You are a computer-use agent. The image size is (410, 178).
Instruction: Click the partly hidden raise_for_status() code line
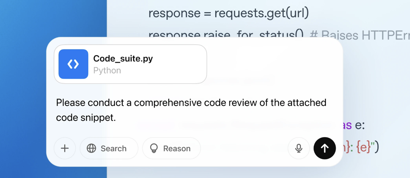(226, 34)
